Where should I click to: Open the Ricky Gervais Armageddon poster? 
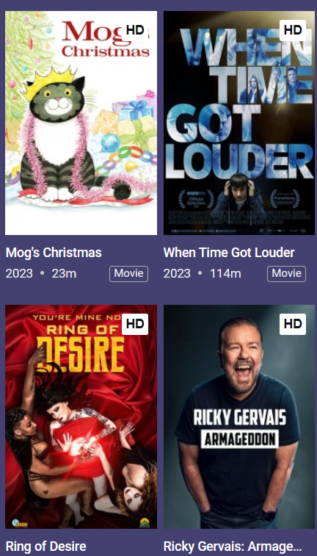239,416
